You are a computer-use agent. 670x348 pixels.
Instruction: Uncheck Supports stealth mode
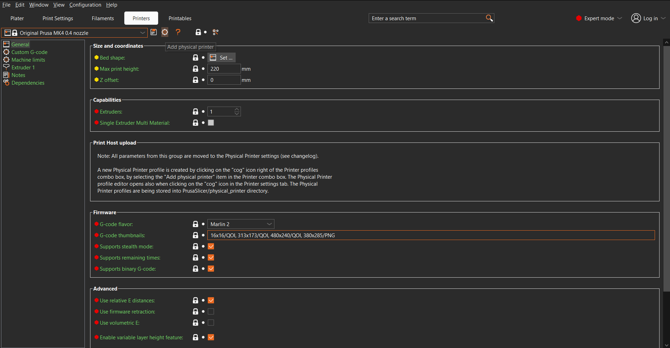[x=211, y=246]
